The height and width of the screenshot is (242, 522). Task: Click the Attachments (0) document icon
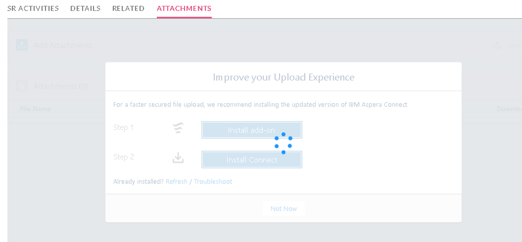[x=21, y=86]
